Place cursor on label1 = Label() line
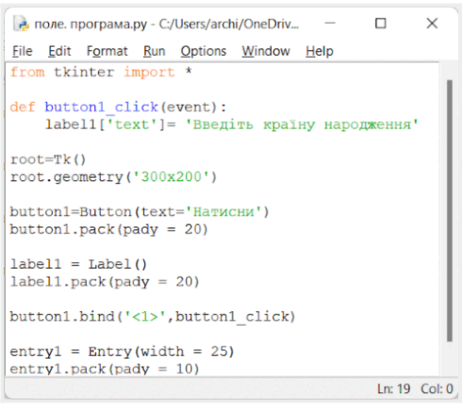The height and width of the screenshot is (408, 463). click(78, 264)
